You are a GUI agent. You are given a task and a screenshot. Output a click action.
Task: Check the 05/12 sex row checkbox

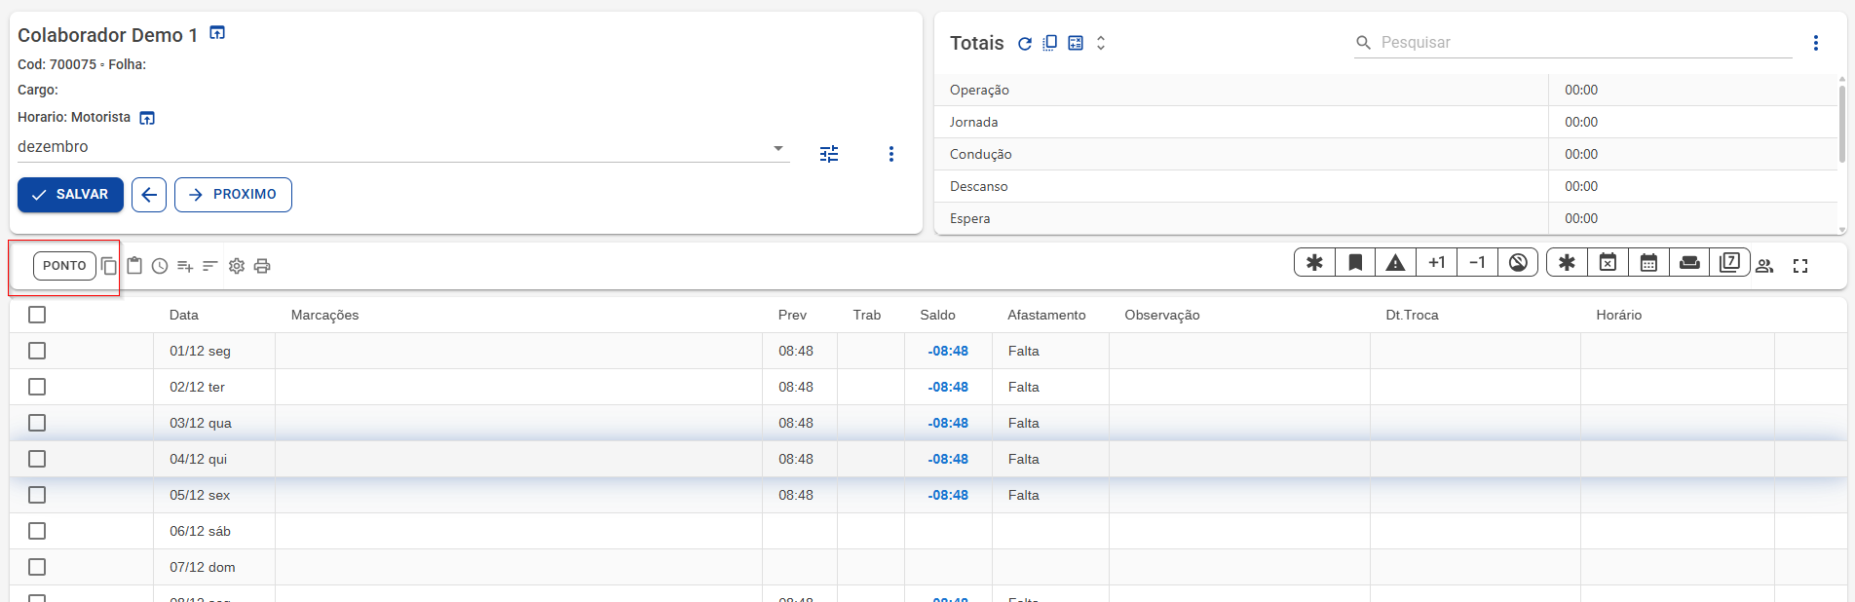click(x=37, y=495)
